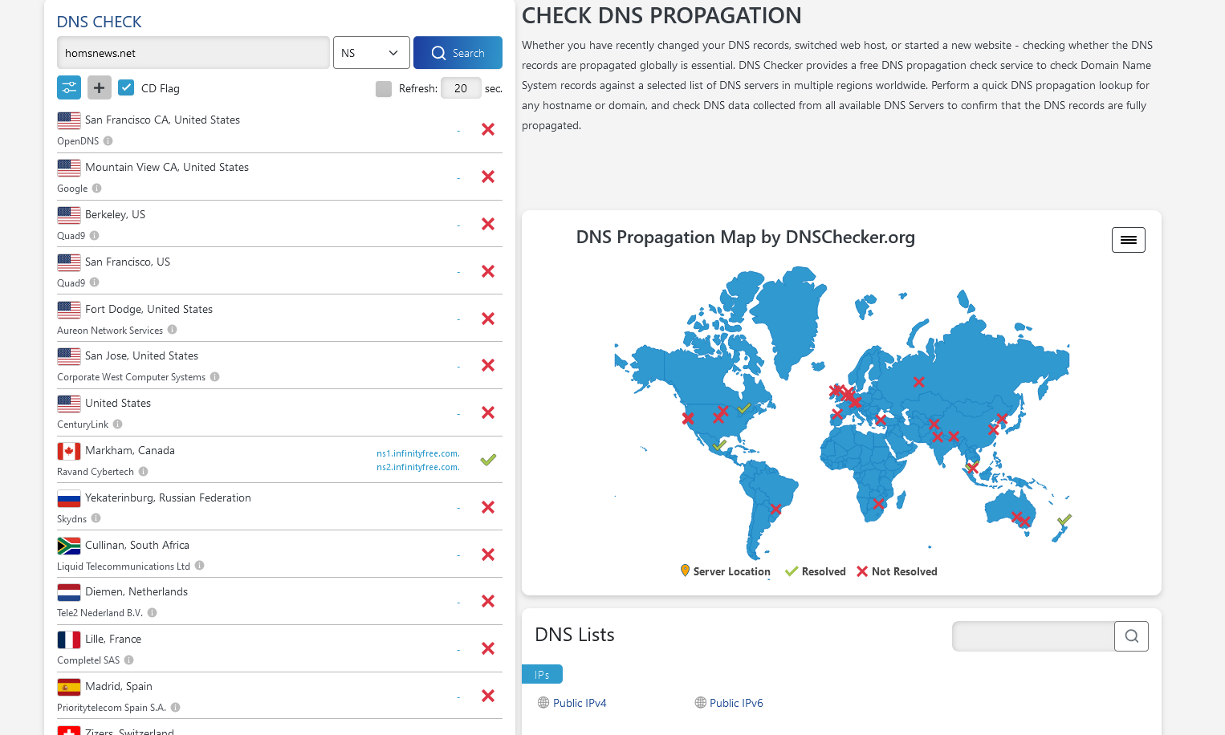Click the DNS Lists search input field
This screenshot has height=735, width=1225.
point(1033,636)
